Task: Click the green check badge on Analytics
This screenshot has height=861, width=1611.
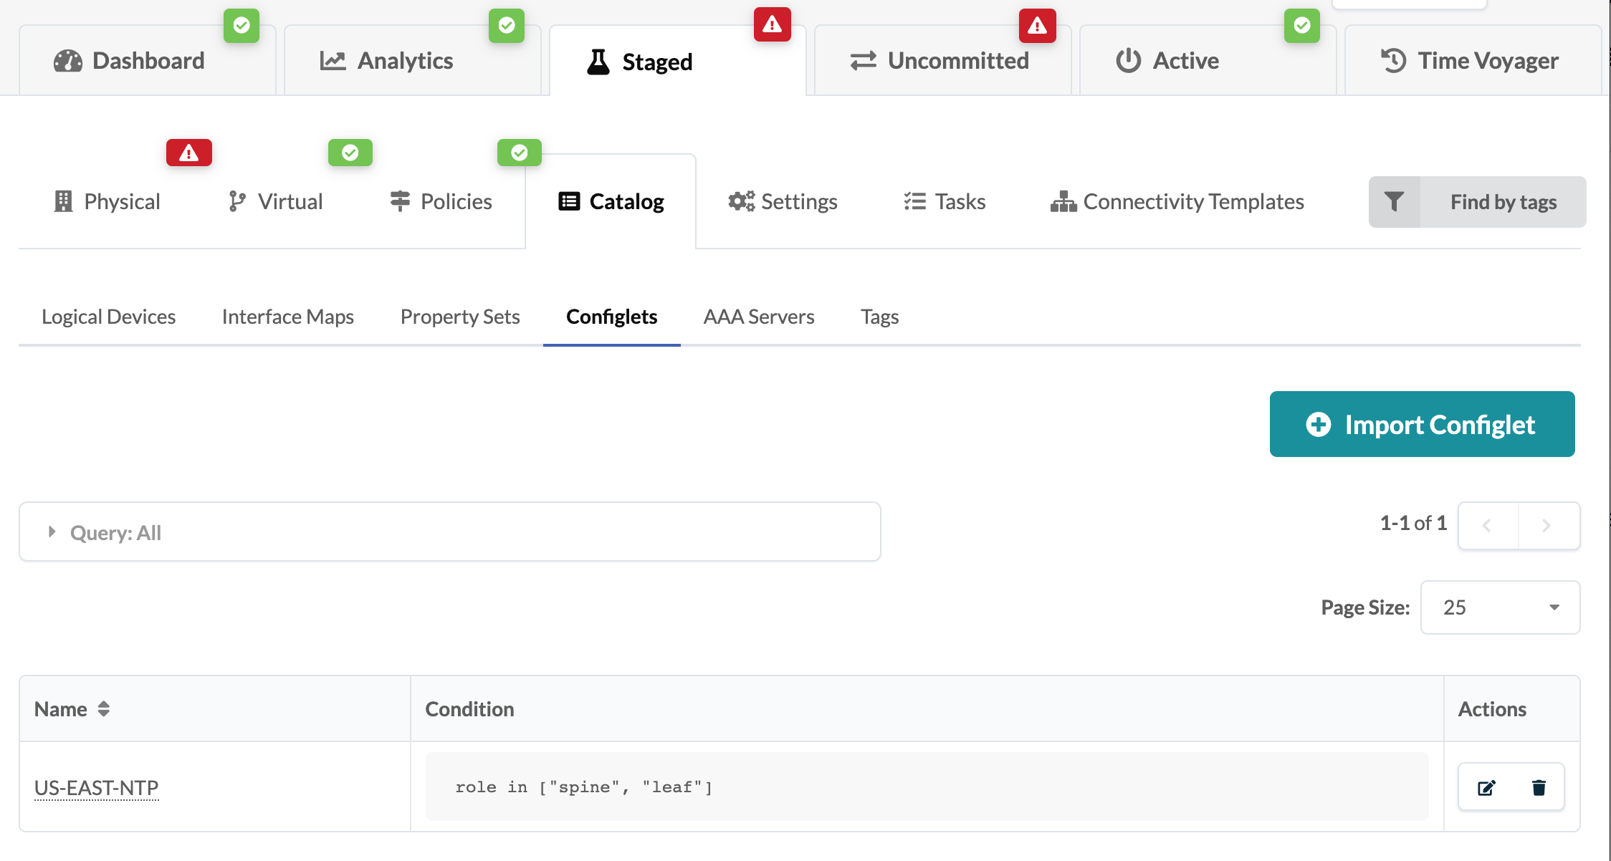Action: tap(507, 26)
